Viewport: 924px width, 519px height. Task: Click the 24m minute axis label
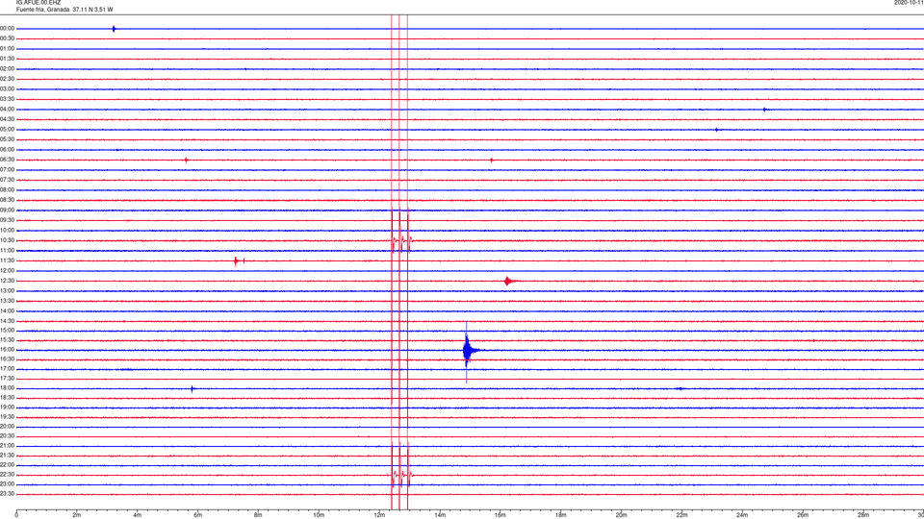tap(742, 515)
